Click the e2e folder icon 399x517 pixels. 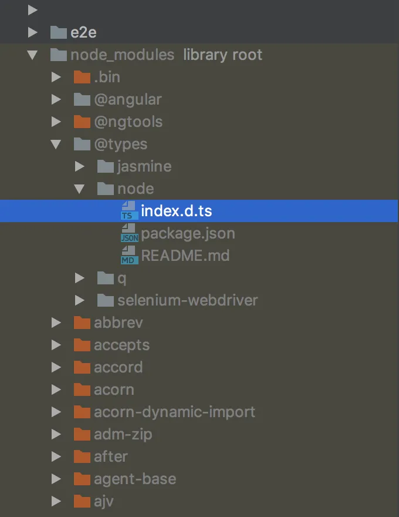[59, 32]
